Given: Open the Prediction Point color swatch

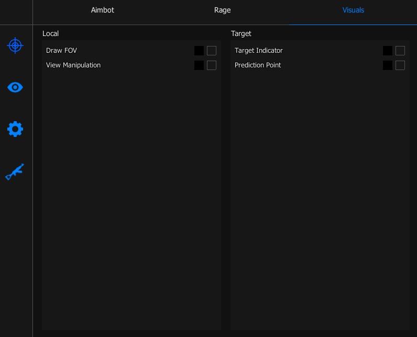Looking at the screenshot, I should click(x=388, y=65).
